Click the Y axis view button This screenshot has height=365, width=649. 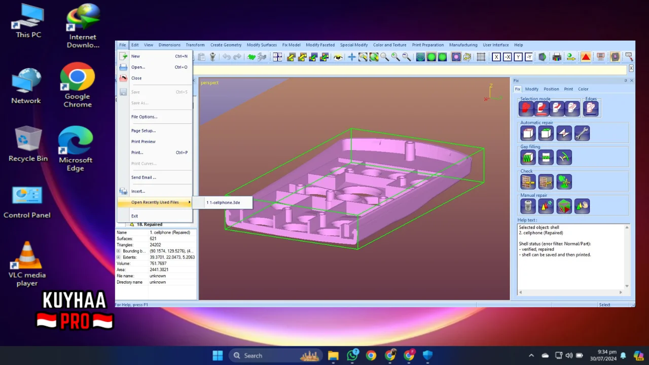tap(518, 57)
